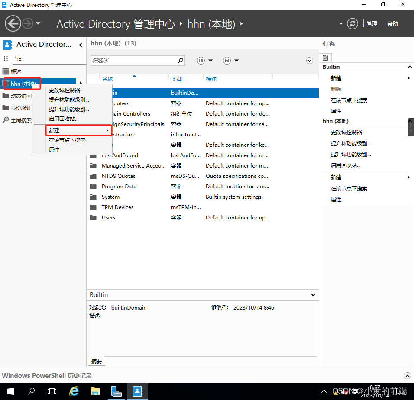This screenshot has height=400, width=414.
Task: Select Program Data folder icon
Action: tap(93, 187)
